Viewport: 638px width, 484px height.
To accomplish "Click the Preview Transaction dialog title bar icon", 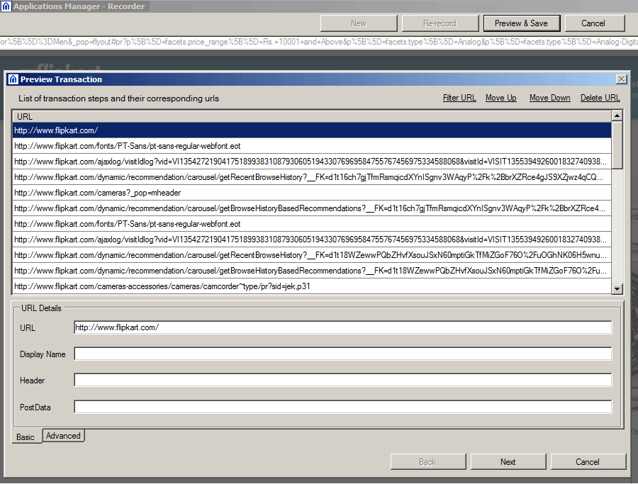I will tap(14, 79).
